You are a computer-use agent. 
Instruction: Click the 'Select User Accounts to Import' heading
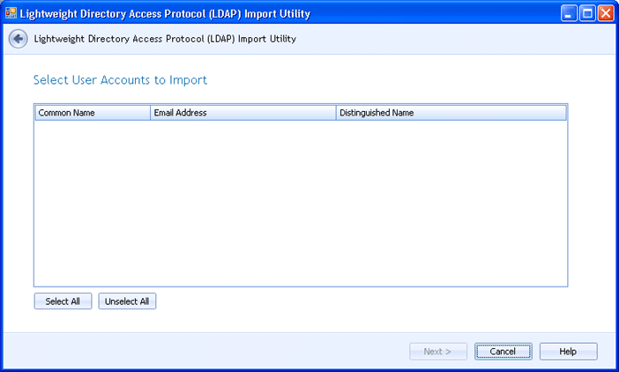[120, 80]
